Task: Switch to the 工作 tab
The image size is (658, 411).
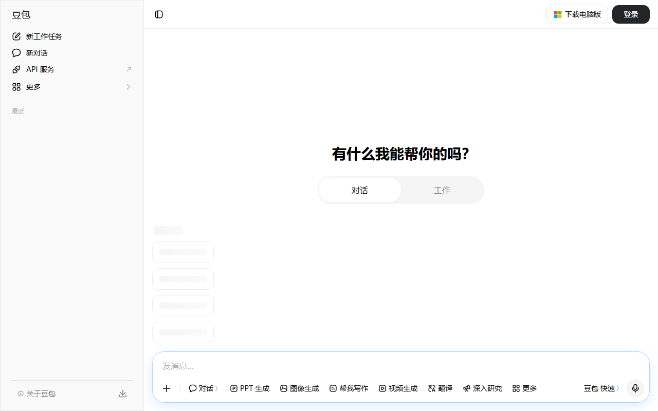Action: (442, 190)
